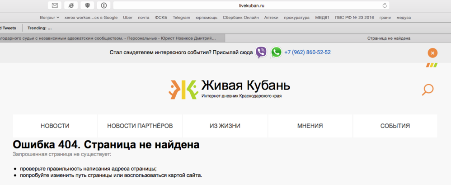Click the Живая Кубань logo
The height and width of the screenshot is (185, 451).
[229, 89]
